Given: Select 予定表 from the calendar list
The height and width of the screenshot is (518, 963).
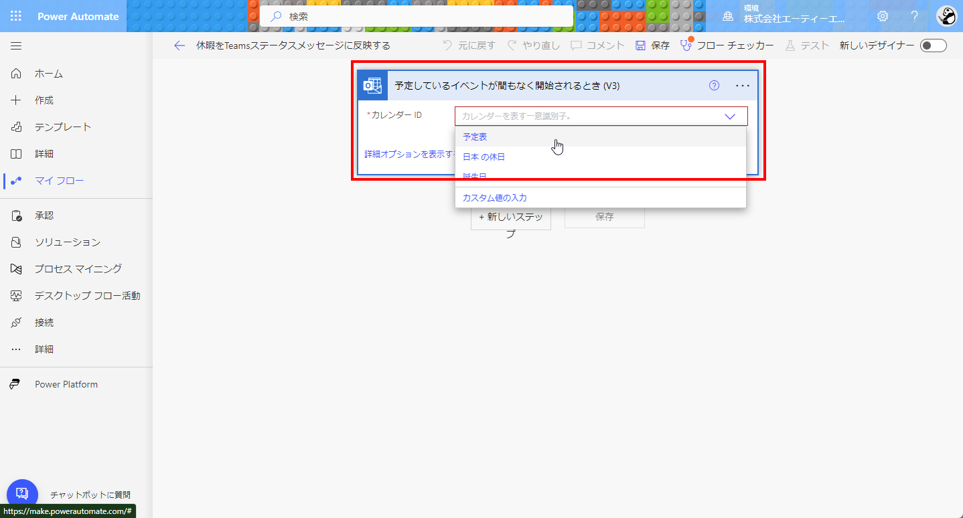Looking at the screenshot, I should coord(600,137).
